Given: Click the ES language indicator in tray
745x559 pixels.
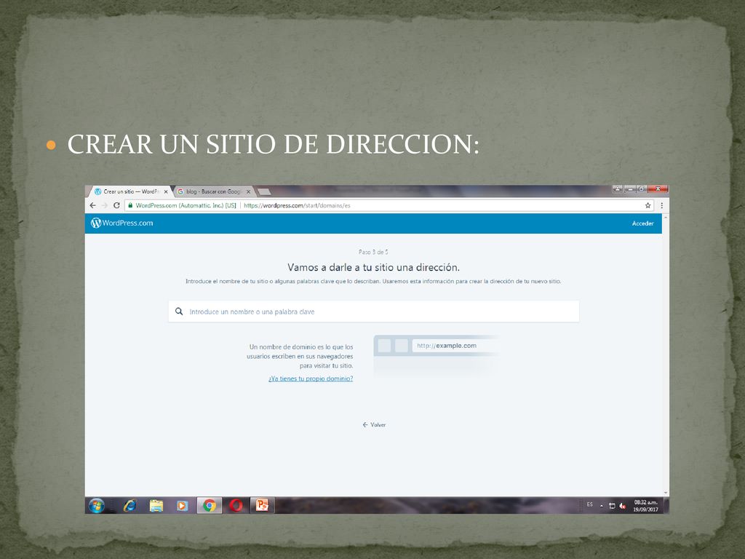Looking at the screenshot, I should [589, 505].
